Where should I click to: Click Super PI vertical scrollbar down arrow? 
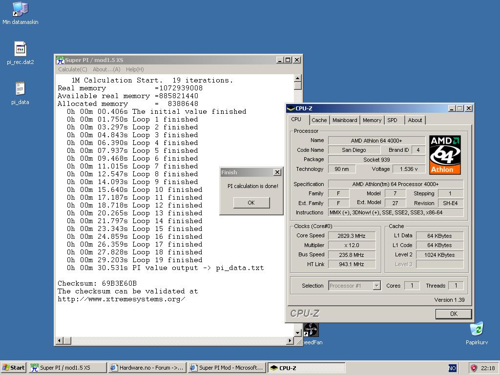click(297, 333)
